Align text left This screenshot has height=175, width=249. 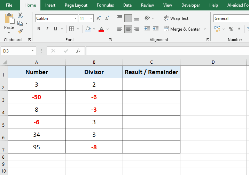120,29
